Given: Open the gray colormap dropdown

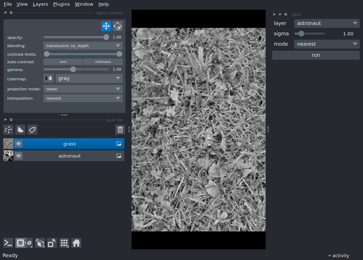Looking at the screenshot, I should click(89, 78).
